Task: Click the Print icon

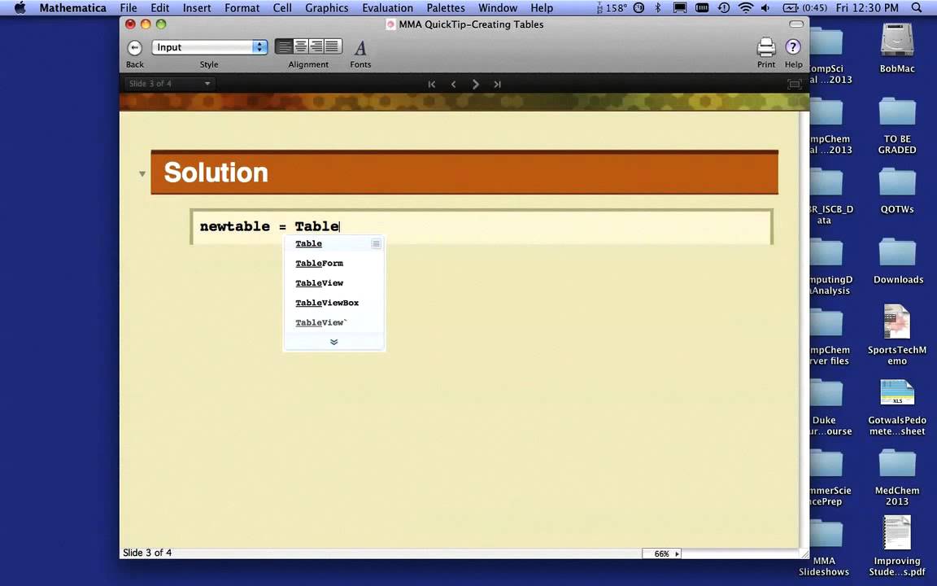Action: 765,47
